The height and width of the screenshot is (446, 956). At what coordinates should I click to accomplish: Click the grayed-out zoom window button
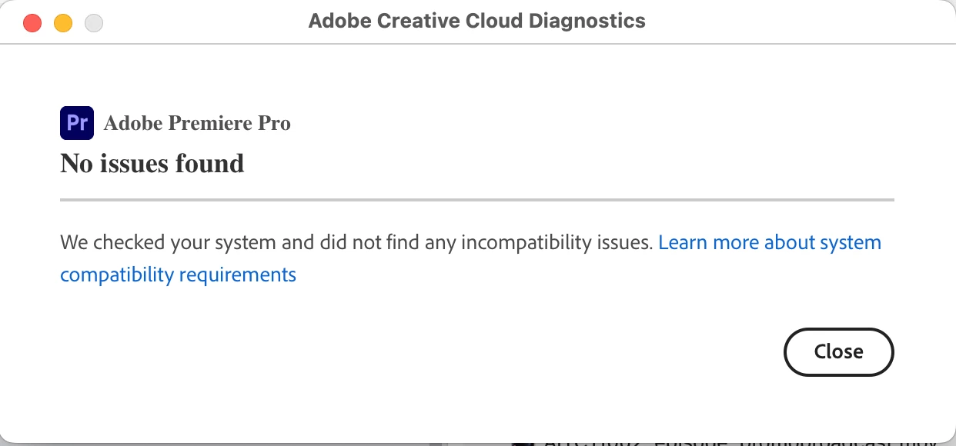pos(94,22)
